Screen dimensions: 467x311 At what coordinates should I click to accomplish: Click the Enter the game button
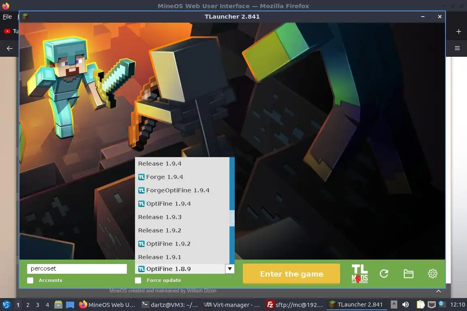pos(291,274)
